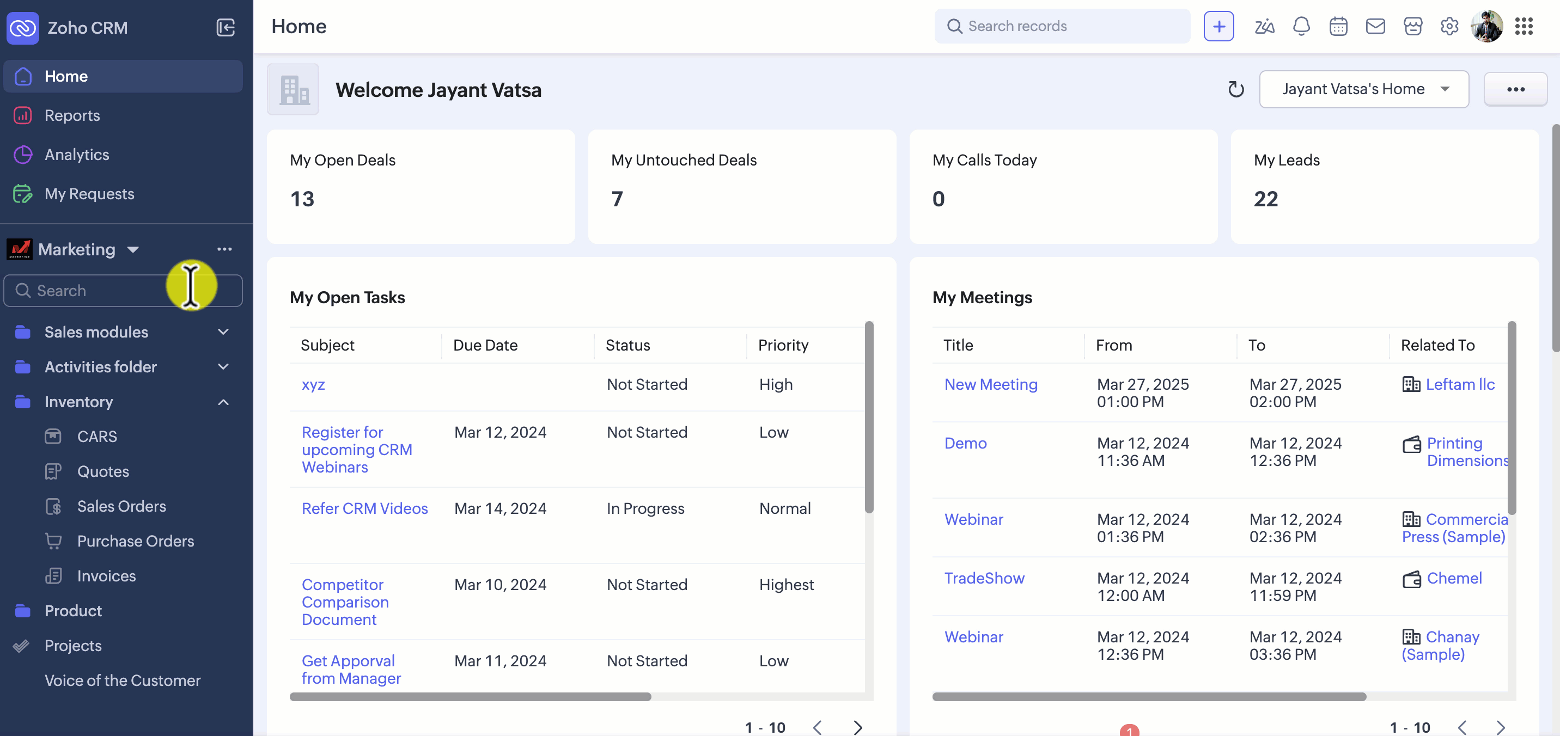This screenshot has height=736, width=1560.
Task: Refresh the home dashboard with the reload icon
Action: tap(1235, 90)
